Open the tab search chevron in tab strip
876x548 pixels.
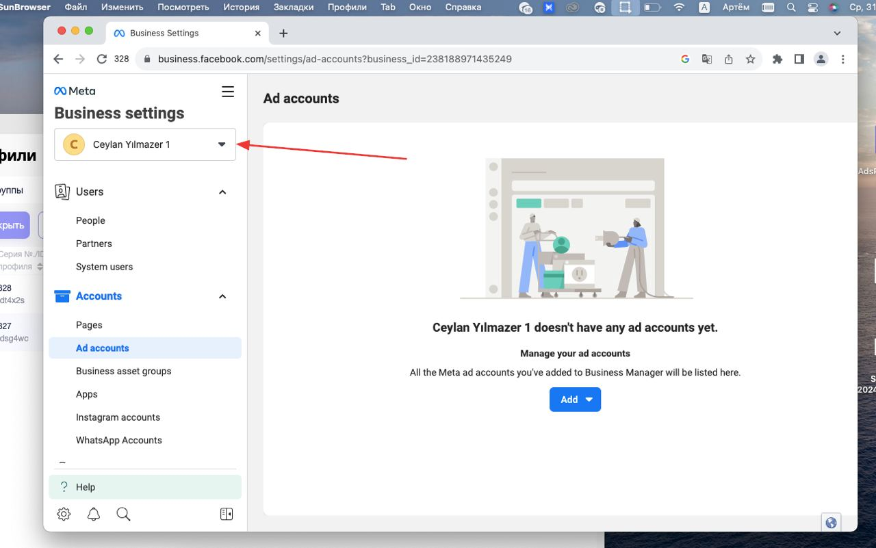(837, 33)
